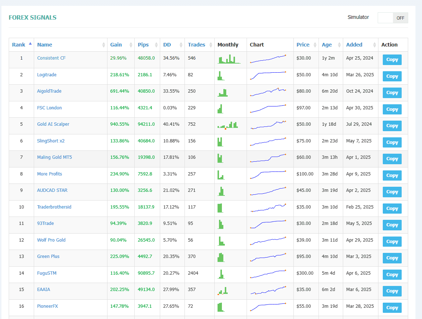Viewport: 422px width, 319px height.
Task: Open the Gold AI Scalper signal
Action: tap(53, 124)
